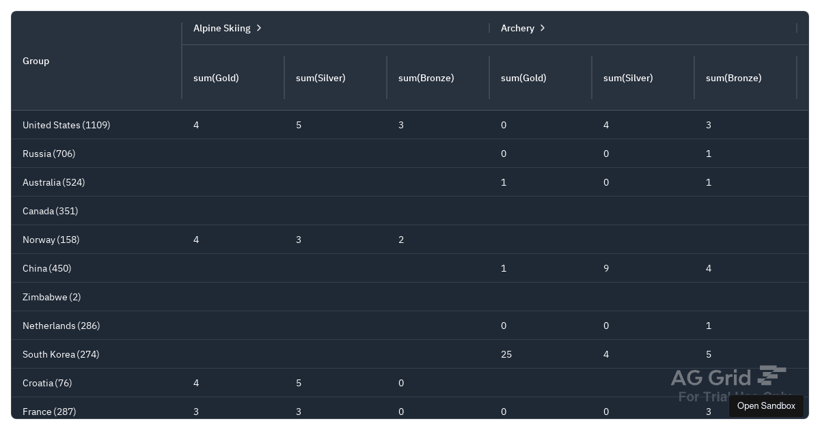Image resolution: width=820 pixels, height=430 pixels.
Task: Click United States Archery silver value 4
Action: coord(606,125)
